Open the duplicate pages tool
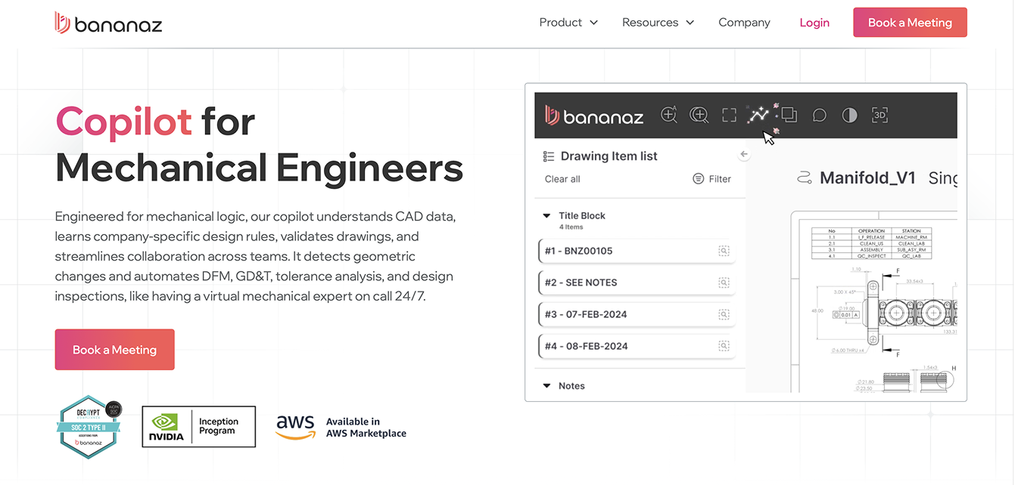The image size is (1015, 485). pyautogui.click(x=789, y=115)
